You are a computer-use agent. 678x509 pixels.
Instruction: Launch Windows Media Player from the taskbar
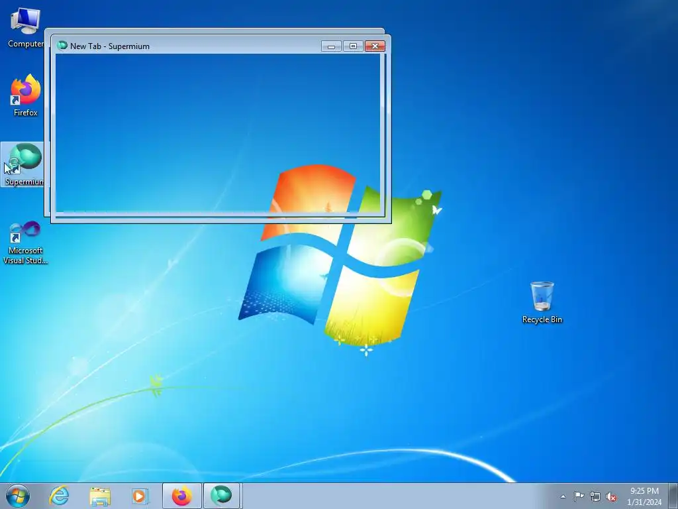point(140,496)
